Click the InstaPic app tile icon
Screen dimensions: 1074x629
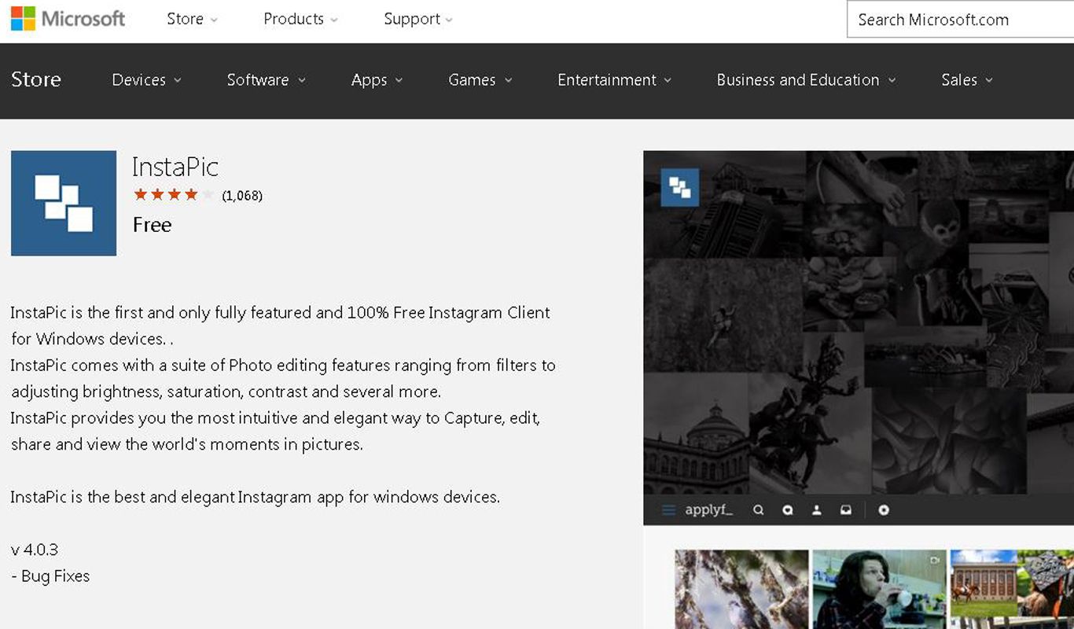point(64,203)
